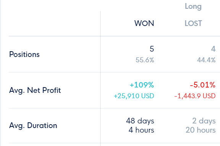
Task: Click the 4 hours duration text
Action: click(141, 130)
